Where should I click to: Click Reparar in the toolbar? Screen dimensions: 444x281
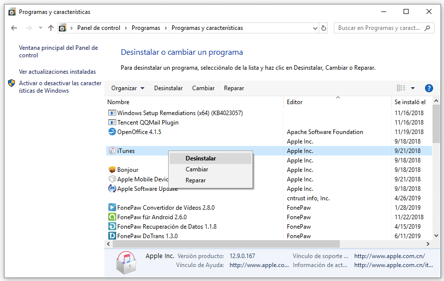click(234, 88)
